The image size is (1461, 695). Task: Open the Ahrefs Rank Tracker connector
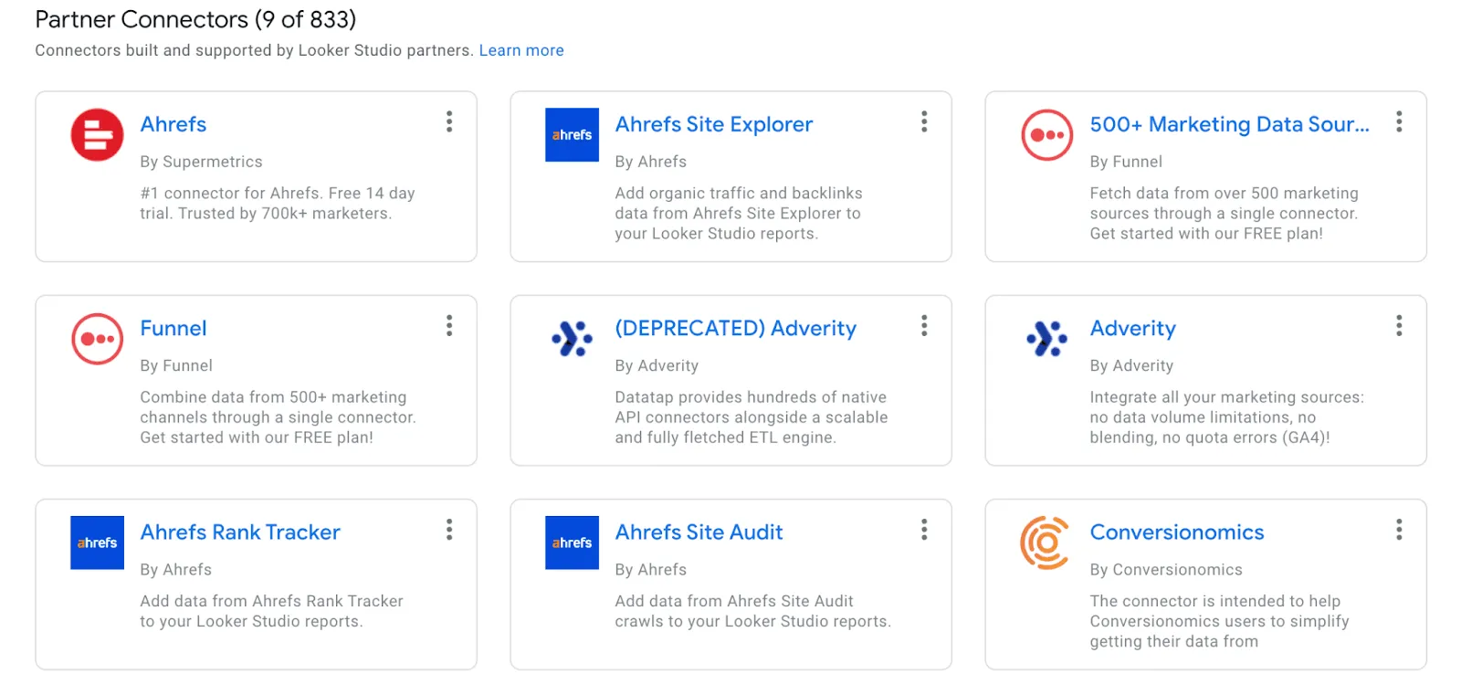coord(239,532)
